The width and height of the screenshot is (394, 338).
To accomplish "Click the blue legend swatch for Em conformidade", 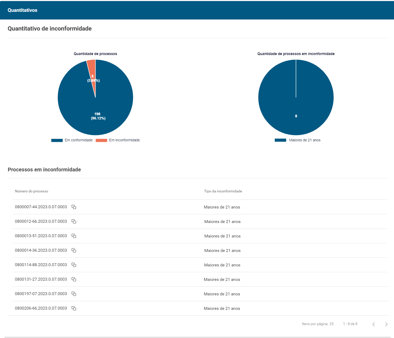I will (x=57, y=140).
